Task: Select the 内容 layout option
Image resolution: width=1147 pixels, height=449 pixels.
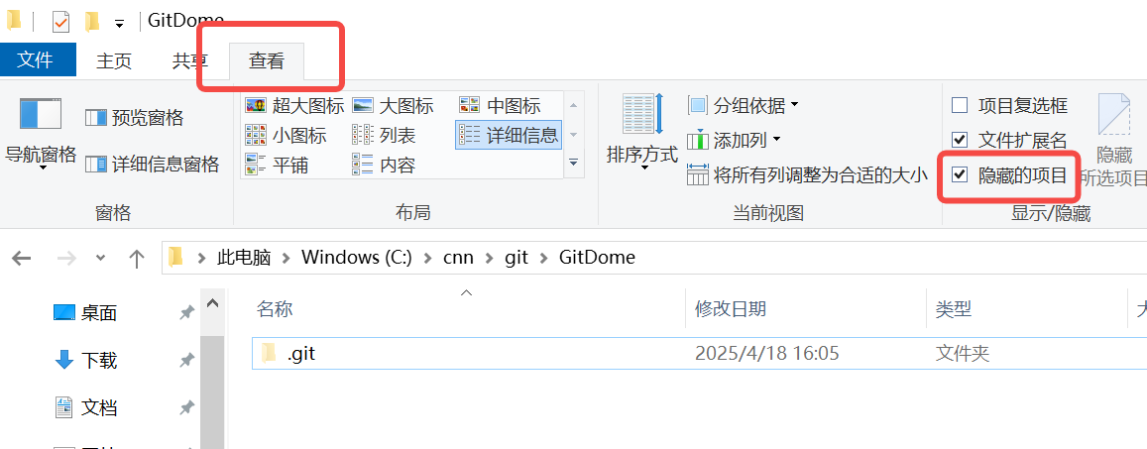Action: [x=384, y=166]
